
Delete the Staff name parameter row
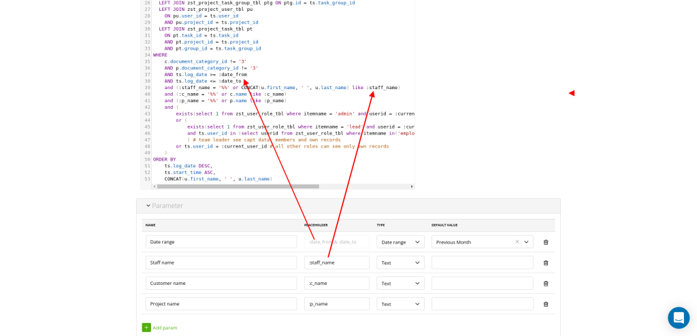pyautogui.click(x=546, y=263)
